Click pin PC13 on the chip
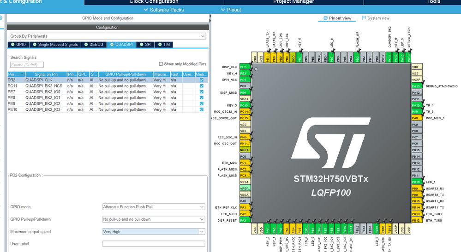 pyautogui.click(x=245, y=105)
